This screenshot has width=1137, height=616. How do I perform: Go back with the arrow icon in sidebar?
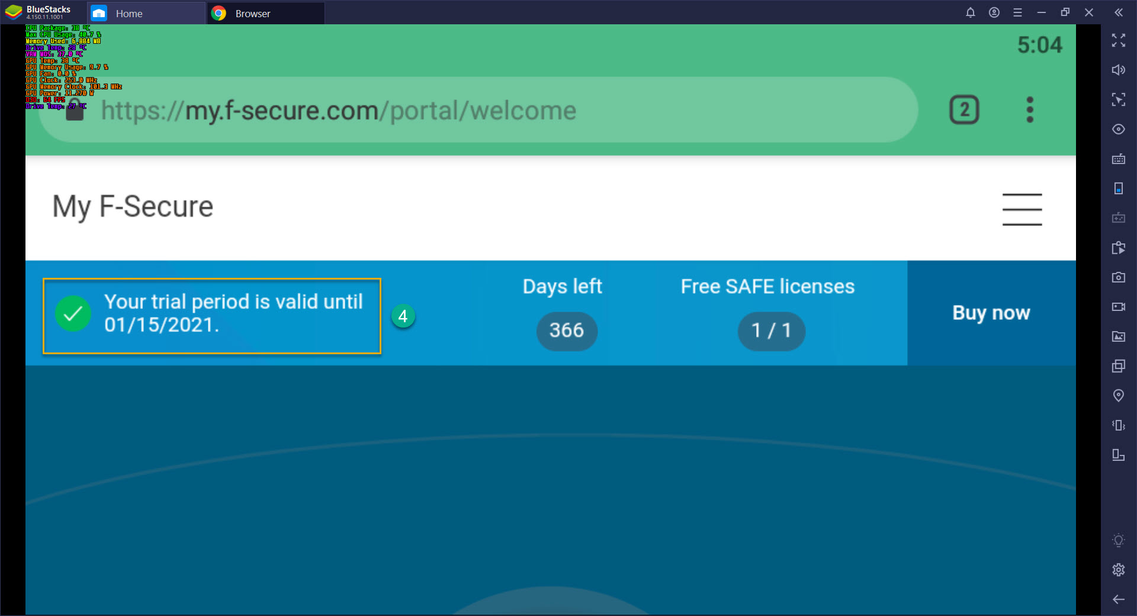click(1119, 599)
